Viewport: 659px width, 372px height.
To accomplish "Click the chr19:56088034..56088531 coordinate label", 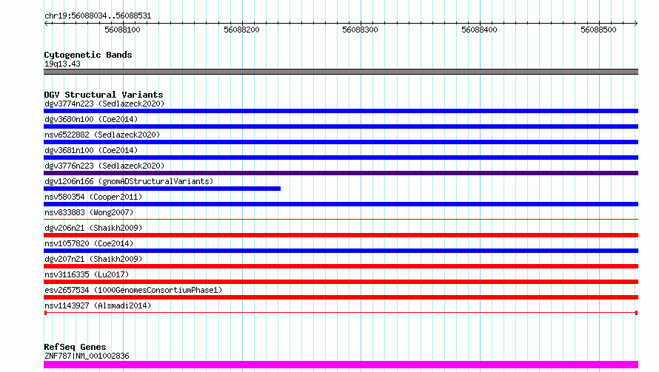I will pos(98,16).
